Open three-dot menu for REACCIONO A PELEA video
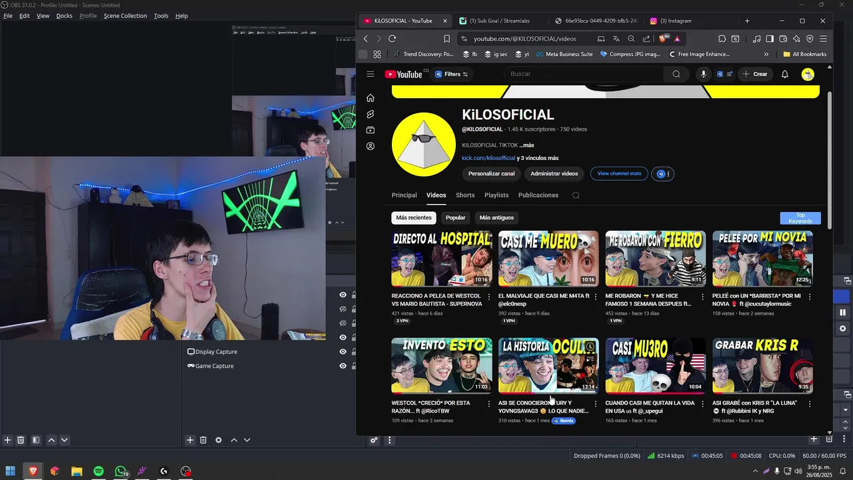 pos(488,296)
